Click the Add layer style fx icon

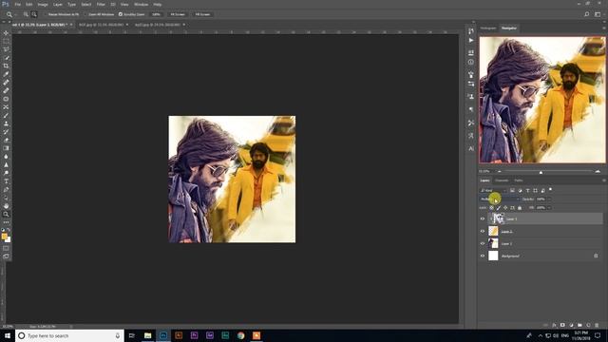tap(554, 325)
